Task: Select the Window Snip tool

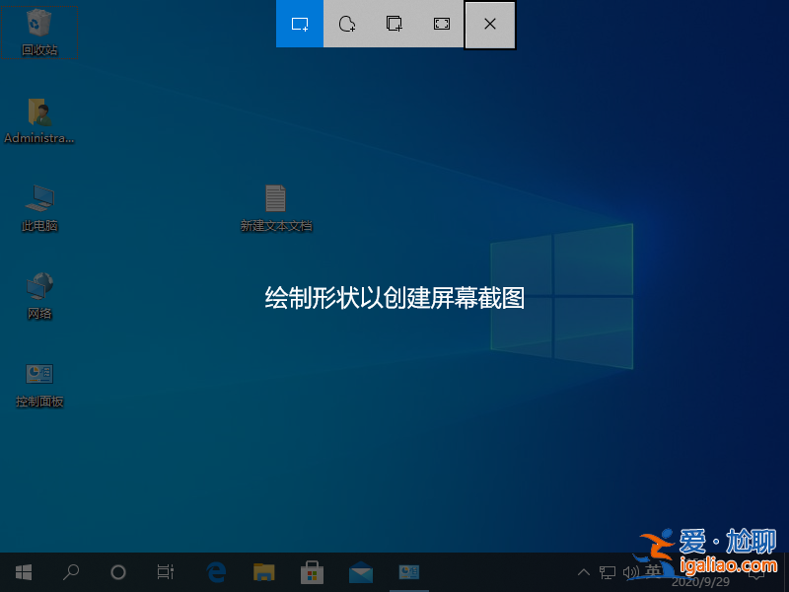Action: click(394, 25)
